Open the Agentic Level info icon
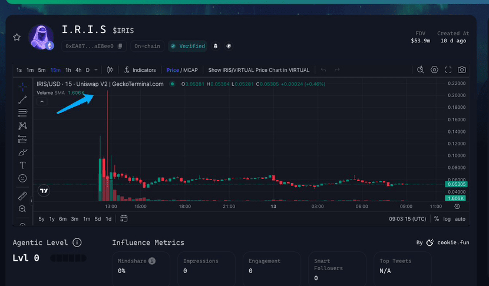The width and height of the screenshot is (489, 286). [x=77, y=242]
